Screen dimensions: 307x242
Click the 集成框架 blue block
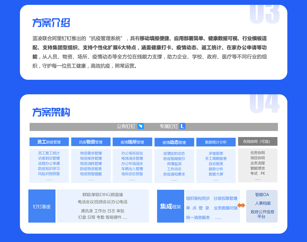coord(170,206)
